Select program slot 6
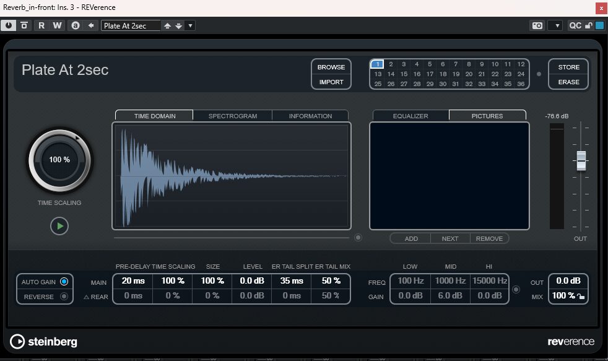Image resolution: width=608 pixels, height=361 pixels. [443, 64]
